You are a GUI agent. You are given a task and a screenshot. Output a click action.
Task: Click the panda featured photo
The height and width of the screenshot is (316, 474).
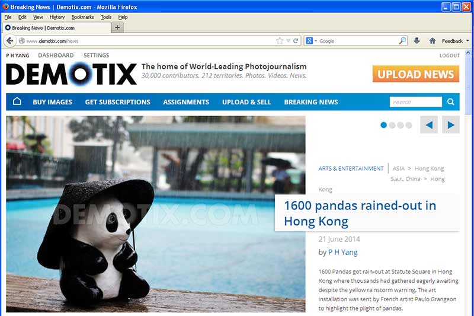[x=156, y=214]
